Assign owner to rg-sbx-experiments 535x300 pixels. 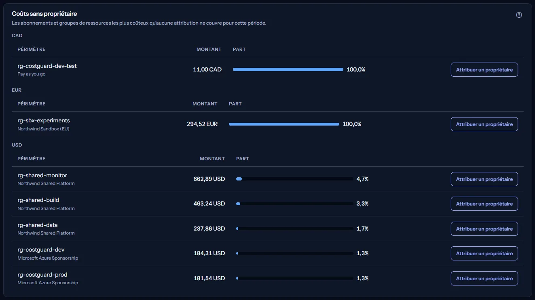click(484, 124)
